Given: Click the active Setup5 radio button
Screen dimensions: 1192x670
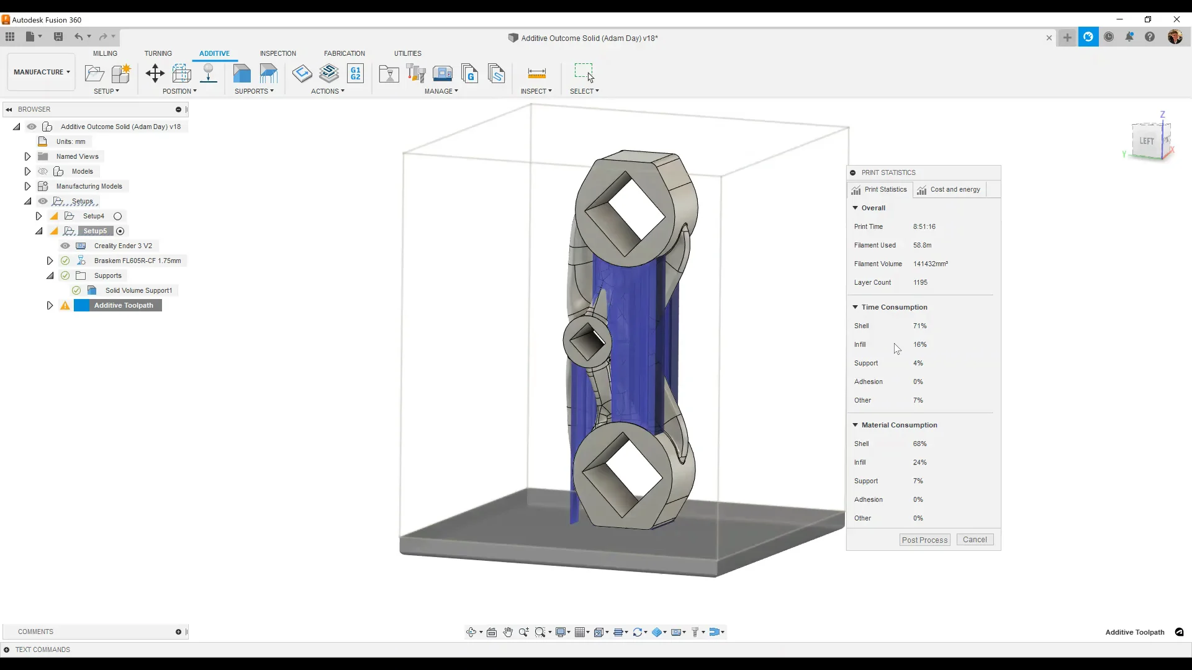Looking at the screenshot, I should click(120, 231).
